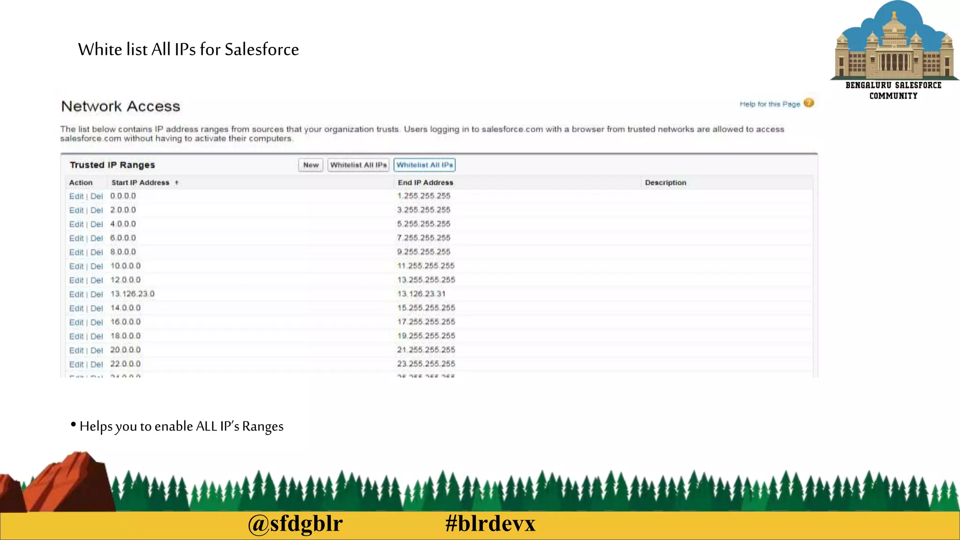Delete the 0.0.0.0 IP range
The width and height of the screenshot is (960, 540).
pos(97,196)
